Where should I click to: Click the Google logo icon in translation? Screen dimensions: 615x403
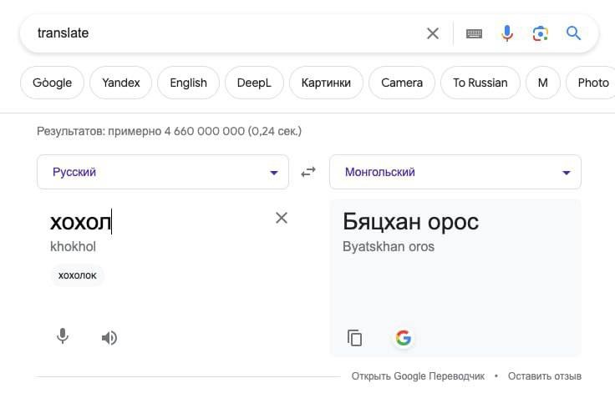pyautogui.click(x=404, y=338)
